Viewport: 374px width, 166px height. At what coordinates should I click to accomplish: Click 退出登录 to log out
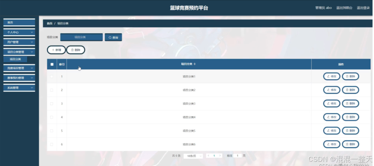363,8
